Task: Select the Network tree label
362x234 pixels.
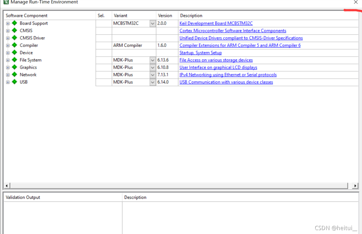Action: pos(28,75)
